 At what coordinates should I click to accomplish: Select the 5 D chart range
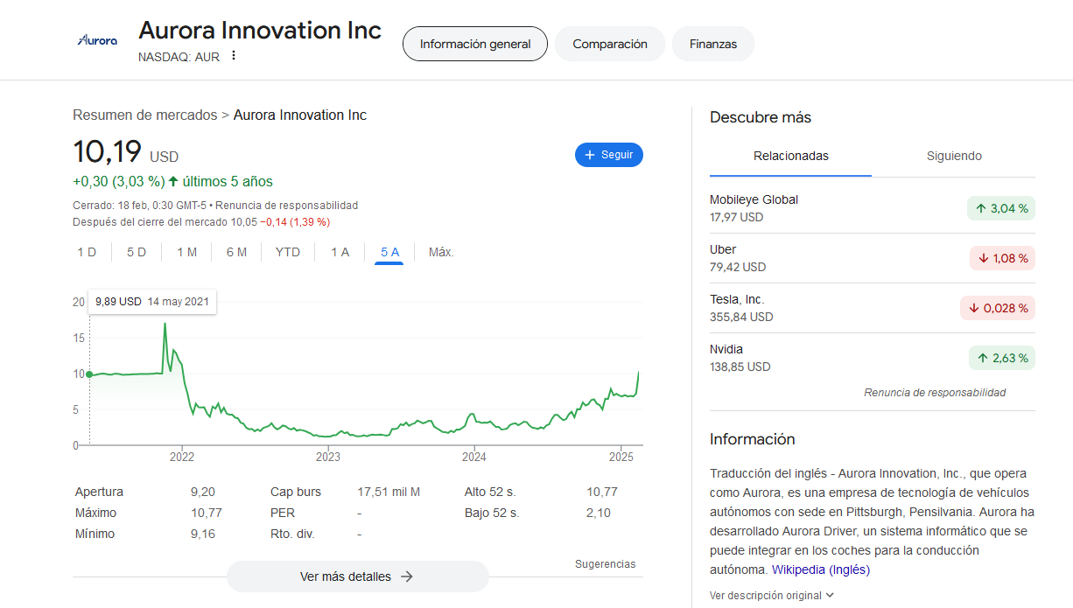click(x=137, y=252)
